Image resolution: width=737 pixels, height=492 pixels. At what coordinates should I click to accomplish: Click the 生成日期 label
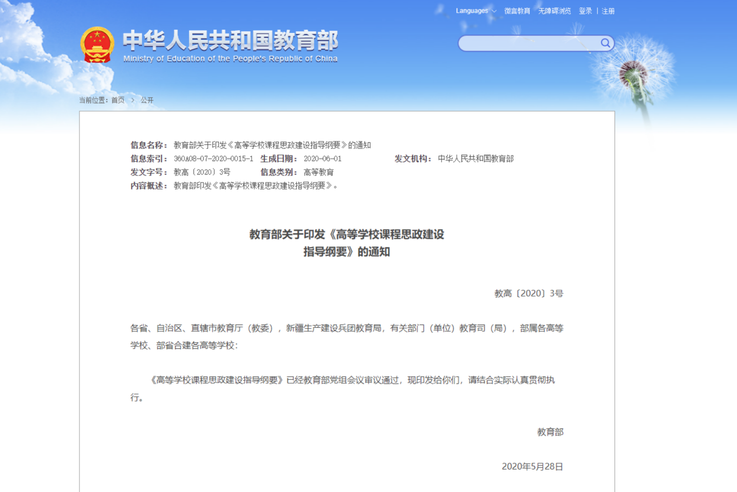point(279,158)
